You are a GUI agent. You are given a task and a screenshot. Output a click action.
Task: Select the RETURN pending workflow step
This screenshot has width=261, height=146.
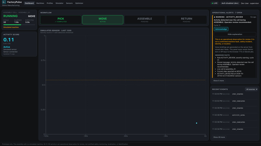(x=187, y=20)
